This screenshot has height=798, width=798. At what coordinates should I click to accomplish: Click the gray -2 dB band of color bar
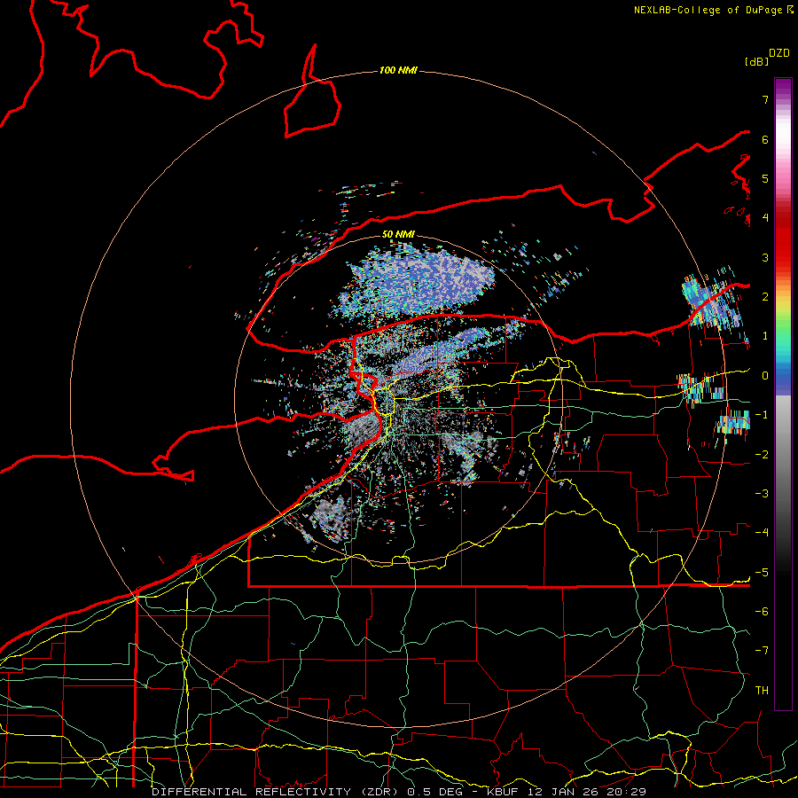pos(783,455)
